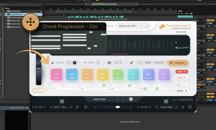Click the strum icon left of STRUM label
The height and width of the screenshot is (130, 216).
click(53, 63)
